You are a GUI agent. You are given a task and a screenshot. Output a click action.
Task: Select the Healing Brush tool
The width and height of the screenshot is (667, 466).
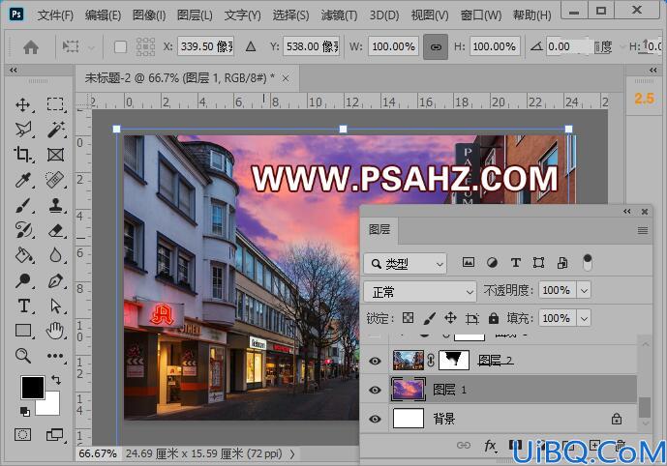[55, 180]
